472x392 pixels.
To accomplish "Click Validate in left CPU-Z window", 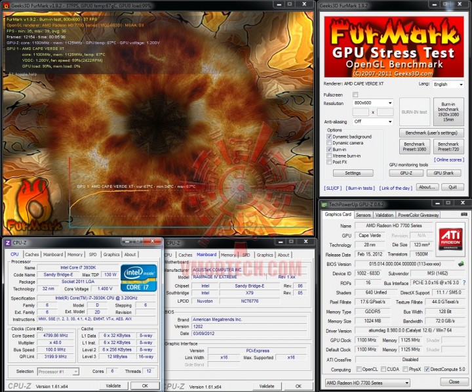I will point(113,385).
